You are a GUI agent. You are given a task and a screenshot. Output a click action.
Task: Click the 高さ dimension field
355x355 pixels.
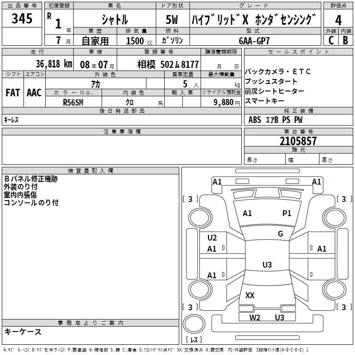click(x=336, y=160)
